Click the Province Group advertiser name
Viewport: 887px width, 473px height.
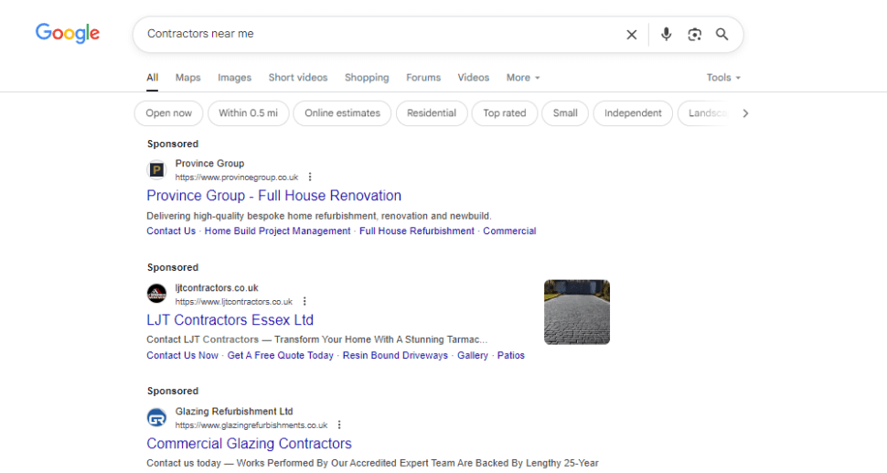[x=210, y=164]
